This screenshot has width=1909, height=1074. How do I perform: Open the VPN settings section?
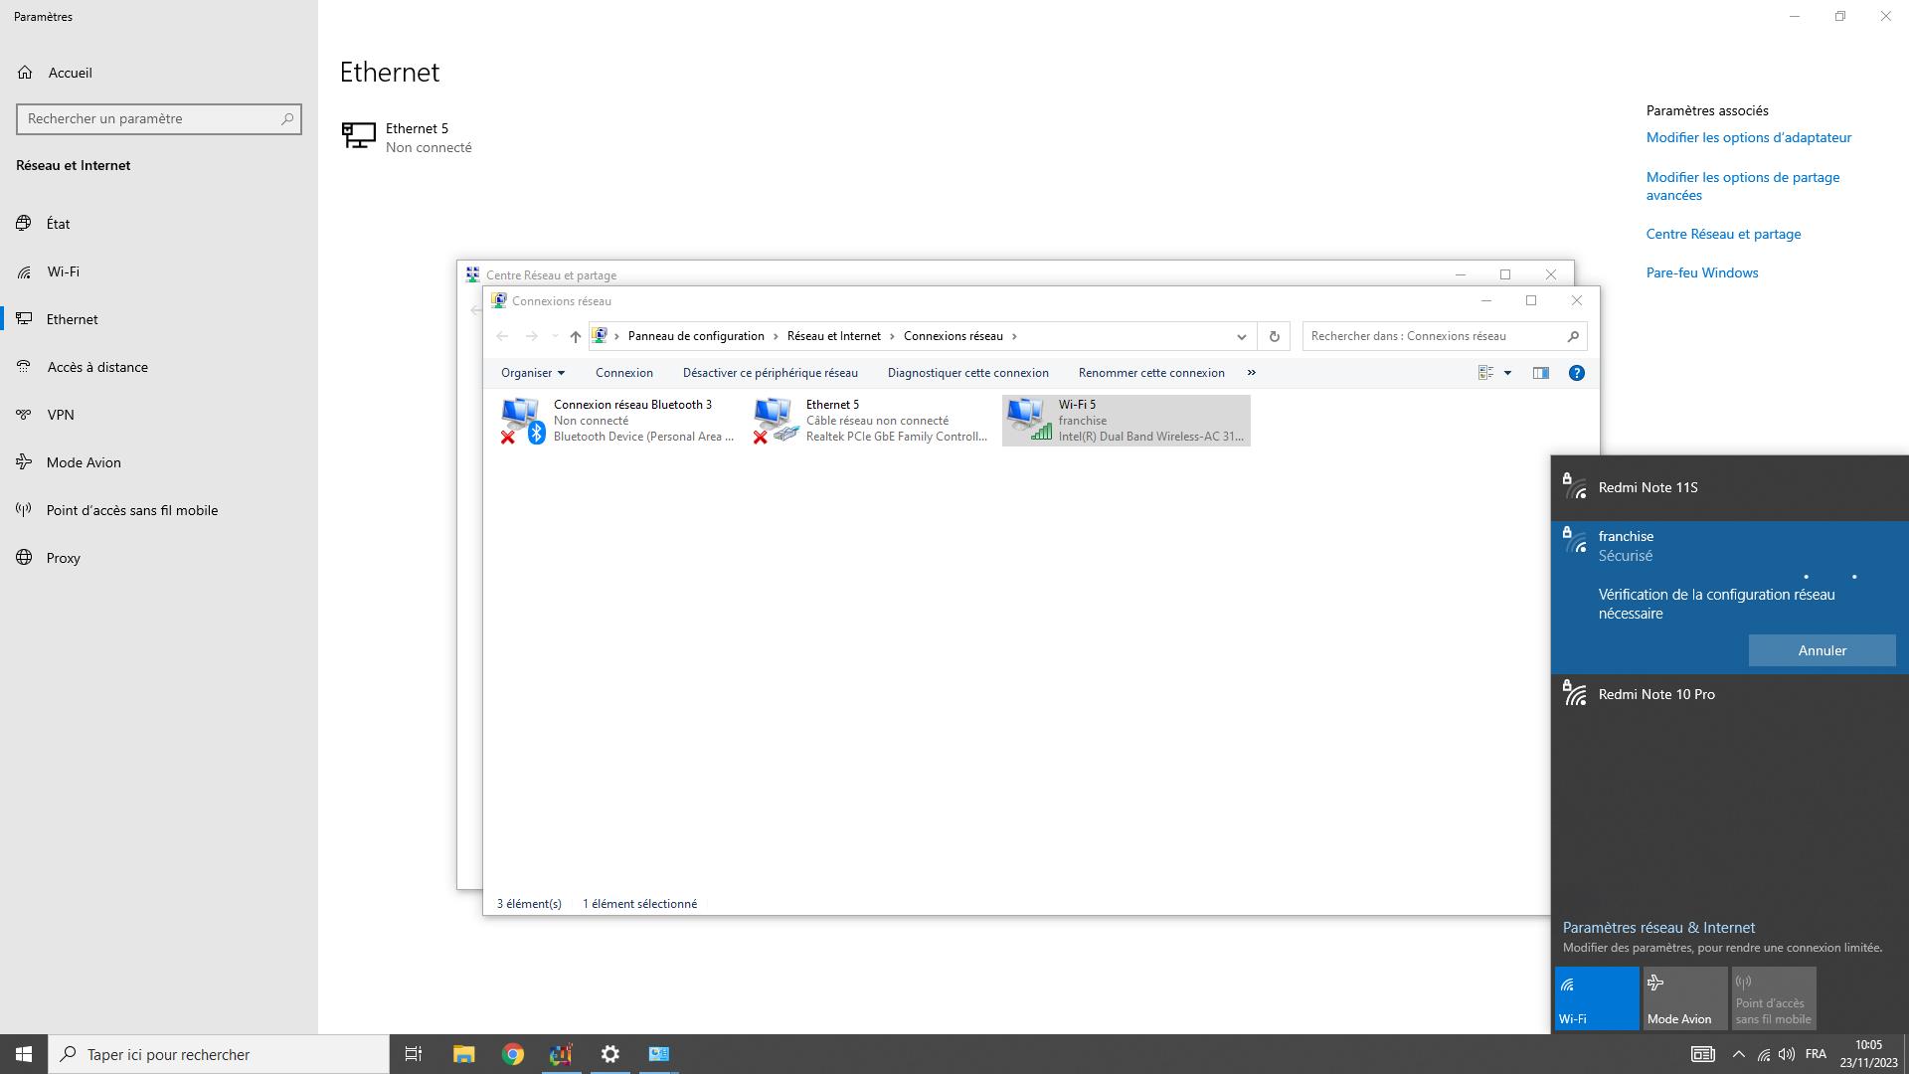[x=61, y=415]
